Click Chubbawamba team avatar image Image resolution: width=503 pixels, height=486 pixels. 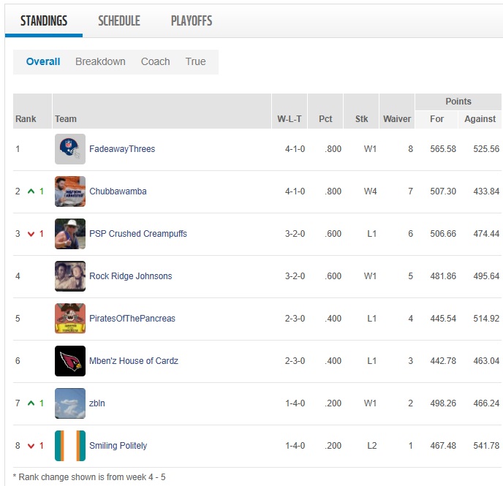click(x=70, y=191)
